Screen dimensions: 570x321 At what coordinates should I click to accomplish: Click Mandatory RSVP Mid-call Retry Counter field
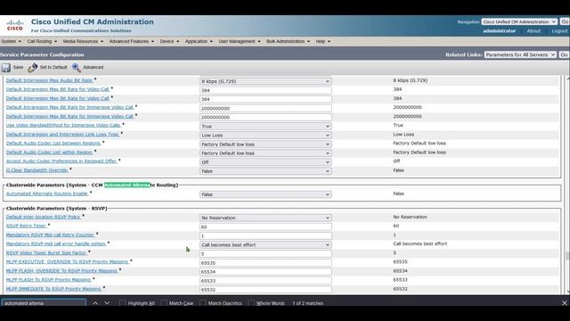pyautogui.click(x=265, y=235)
